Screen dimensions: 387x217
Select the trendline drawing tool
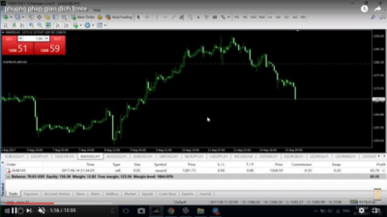point(174,17)
